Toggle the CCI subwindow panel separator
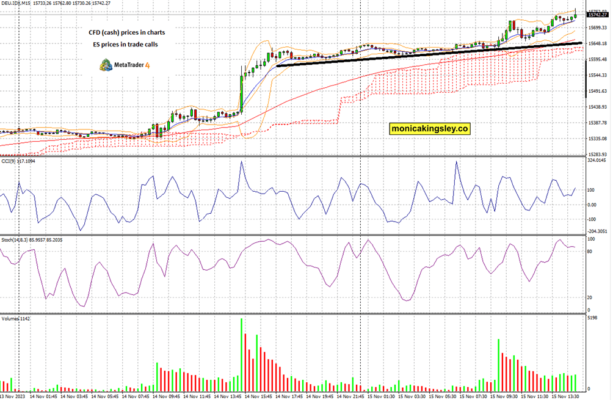 point(305,158)
